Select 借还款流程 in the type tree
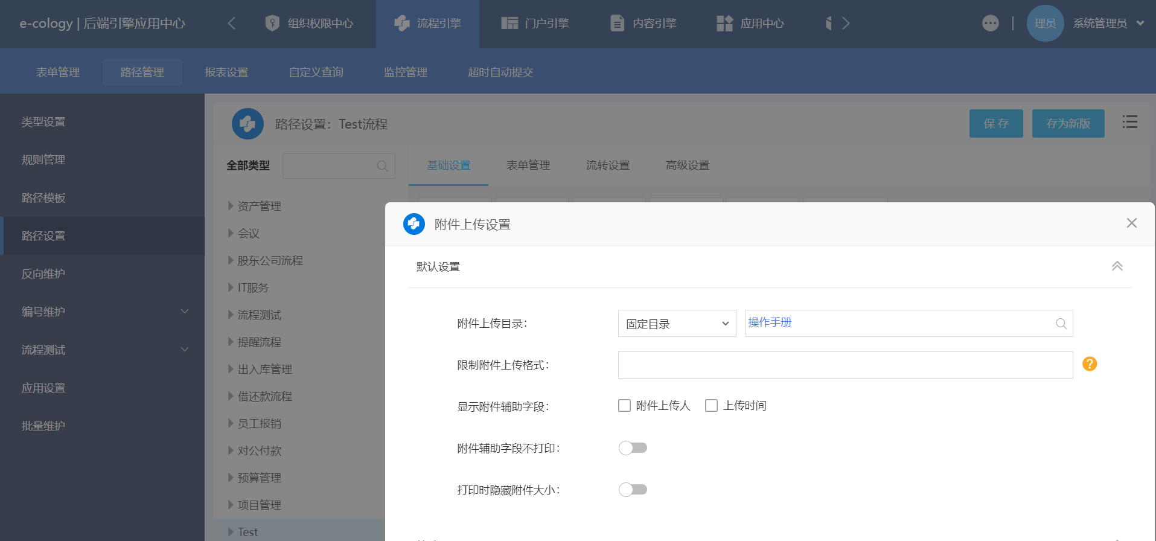The image size is (1156, 541). click(264, 396)
